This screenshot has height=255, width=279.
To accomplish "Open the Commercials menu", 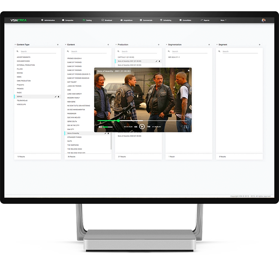I will (146, 20).
